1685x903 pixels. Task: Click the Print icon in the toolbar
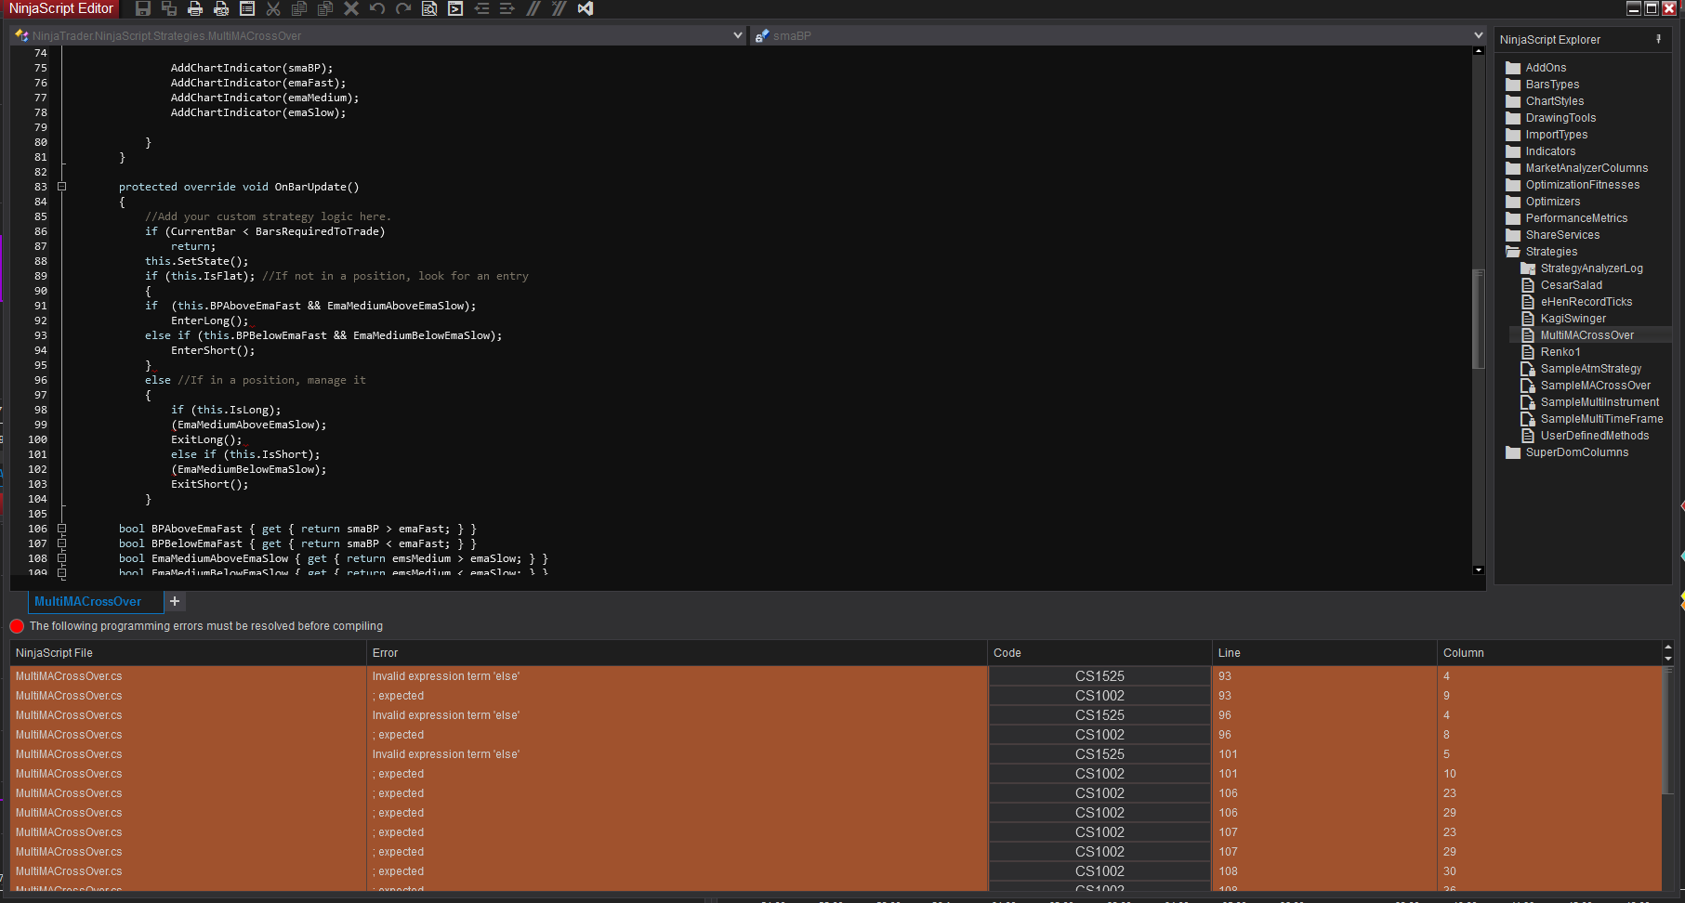[x=195, y=8]
